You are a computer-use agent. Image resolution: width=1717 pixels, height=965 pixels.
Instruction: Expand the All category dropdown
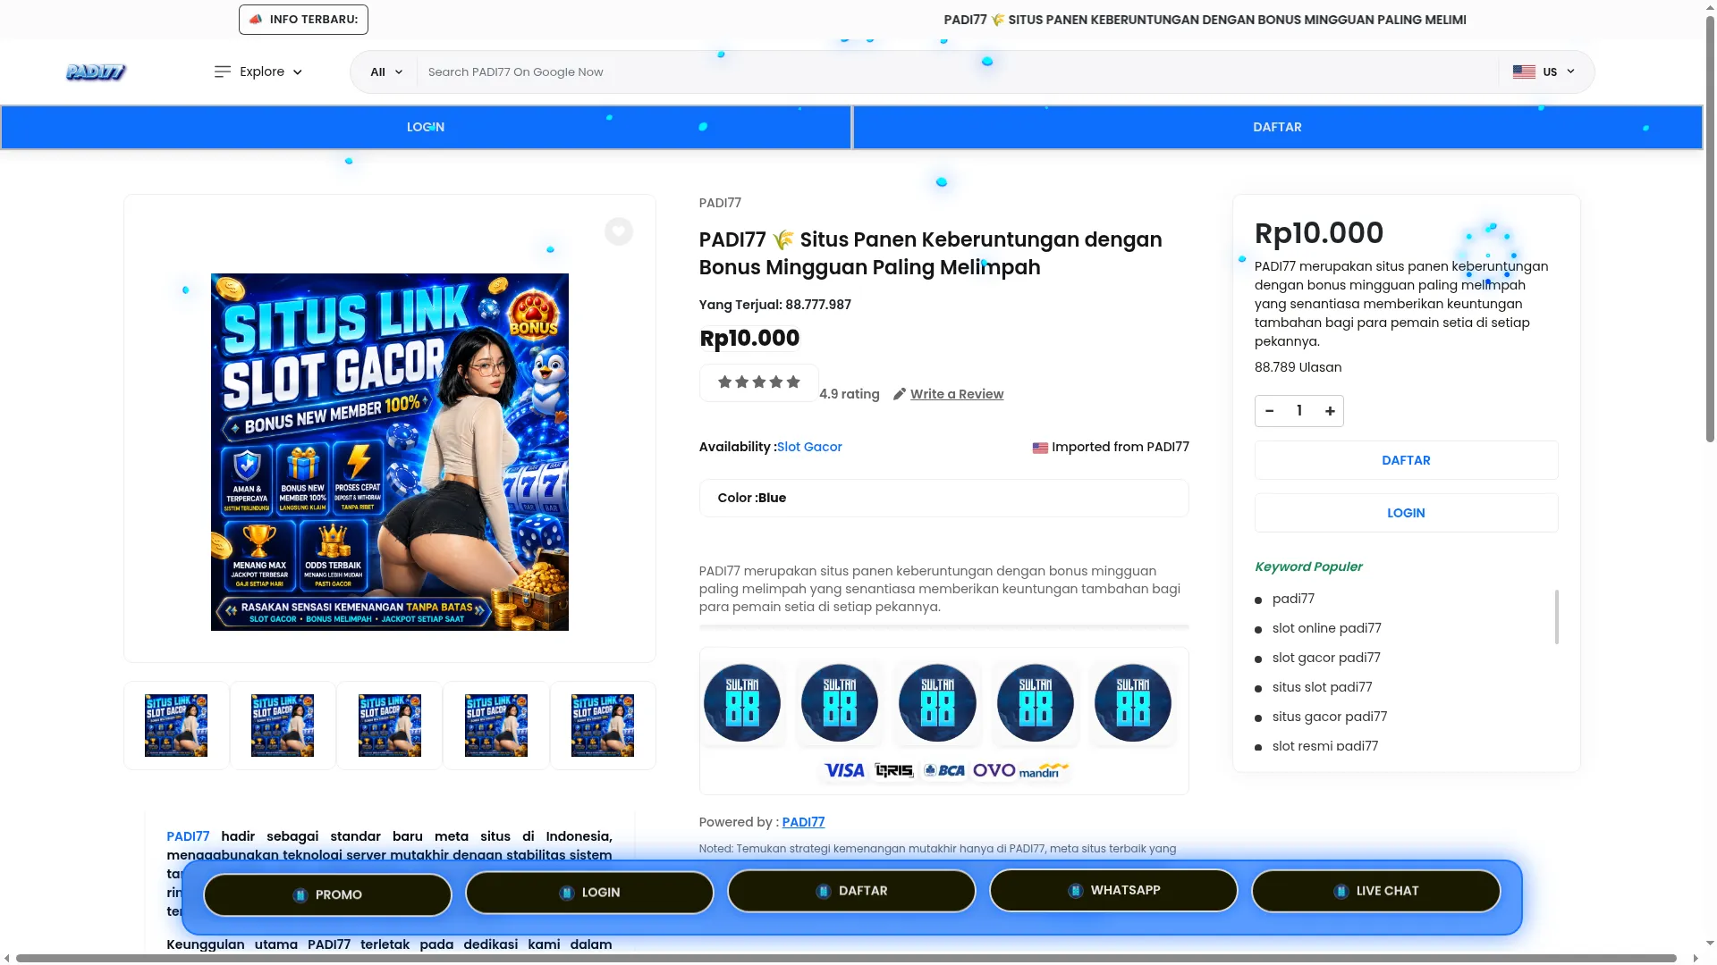click(386, 71)
